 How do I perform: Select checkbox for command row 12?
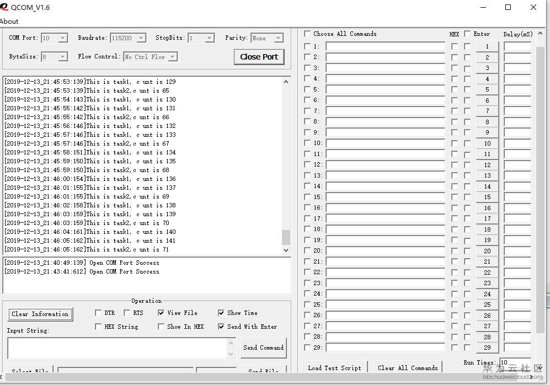(x=307, y=164)
